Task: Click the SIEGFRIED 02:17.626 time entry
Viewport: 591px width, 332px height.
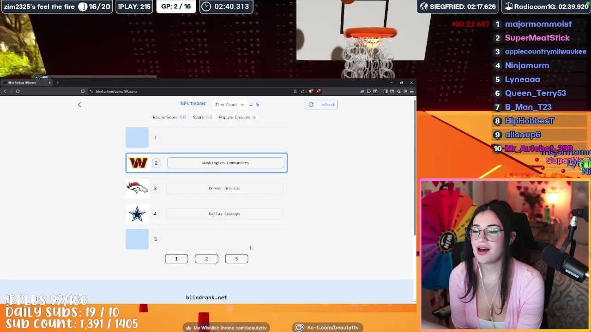Action: (458, 6)
